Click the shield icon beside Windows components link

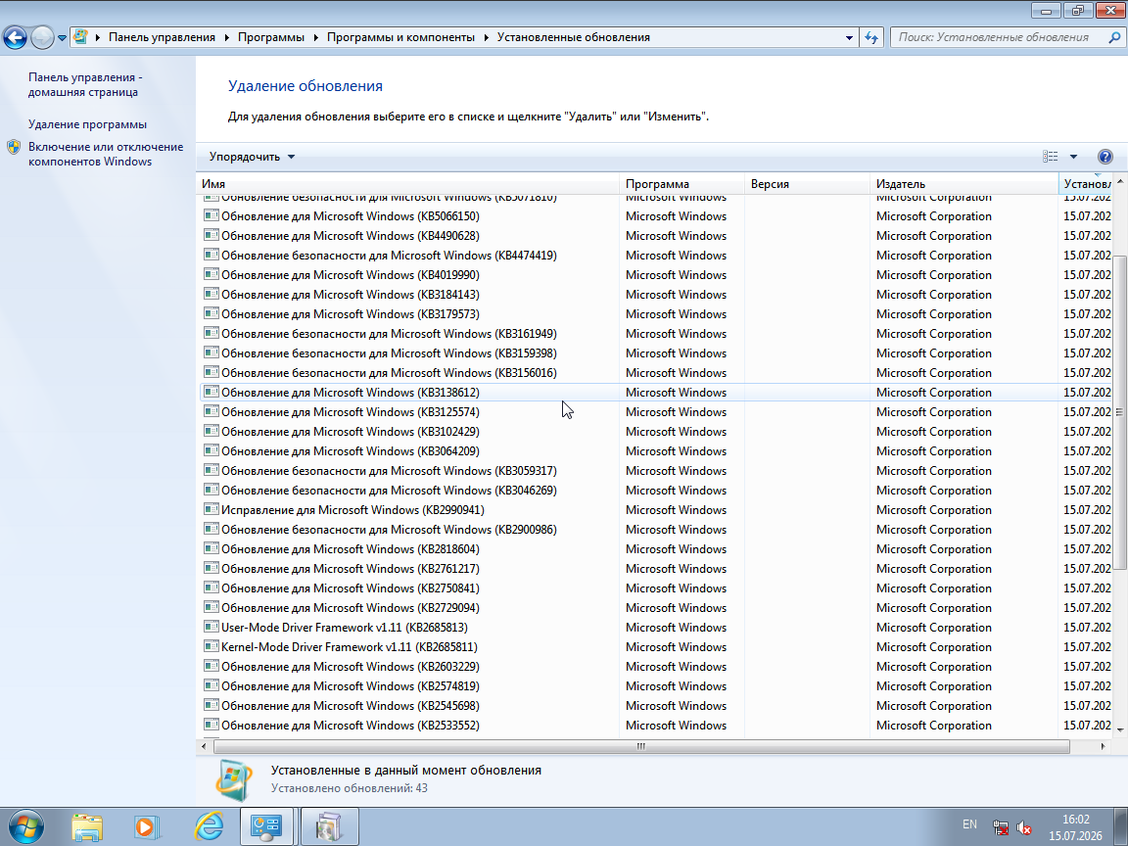14,148
